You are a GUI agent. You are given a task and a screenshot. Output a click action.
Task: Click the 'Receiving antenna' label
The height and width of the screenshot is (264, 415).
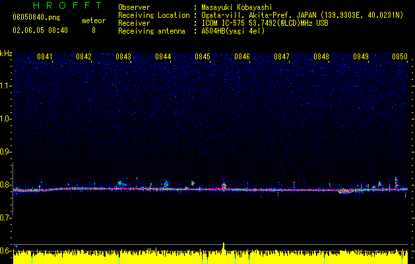point(152,31)
